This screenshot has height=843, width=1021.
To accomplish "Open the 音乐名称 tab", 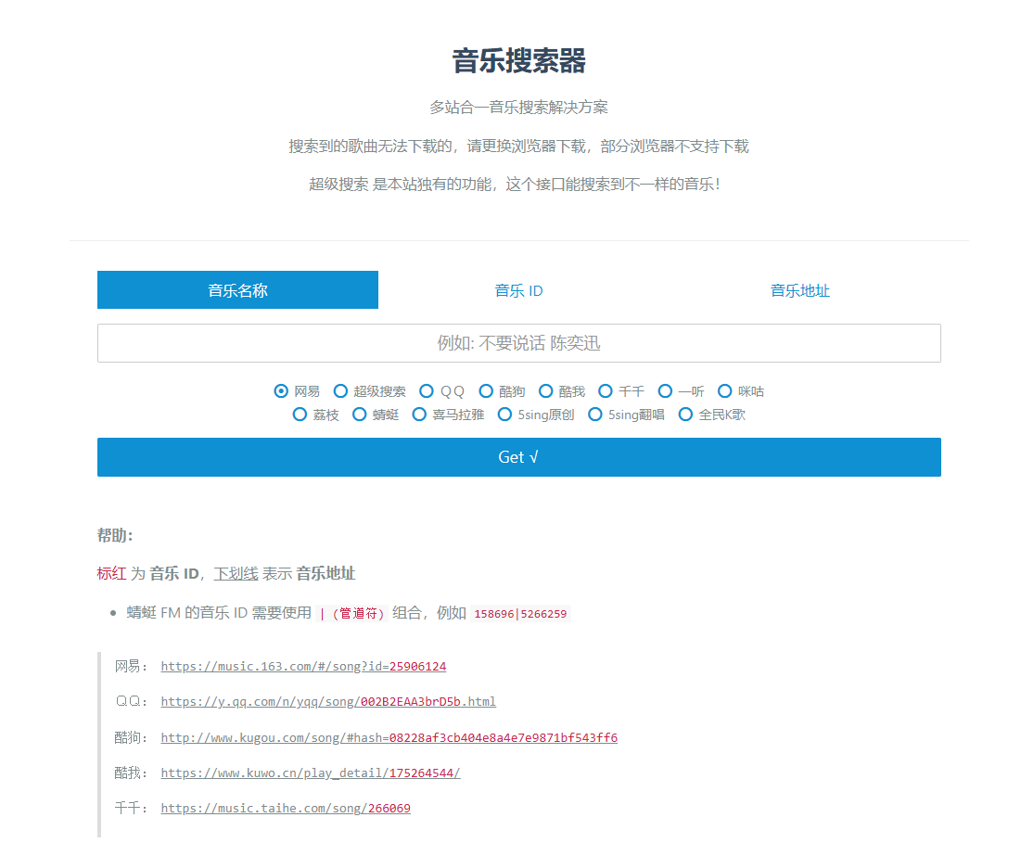I will [237, 289].
